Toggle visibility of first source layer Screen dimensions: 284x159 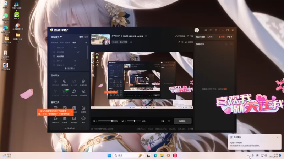pos(75,48)
